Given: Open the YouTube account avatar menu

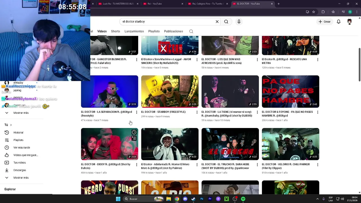Looking at the screenshot, I should (x=349, y=21).
